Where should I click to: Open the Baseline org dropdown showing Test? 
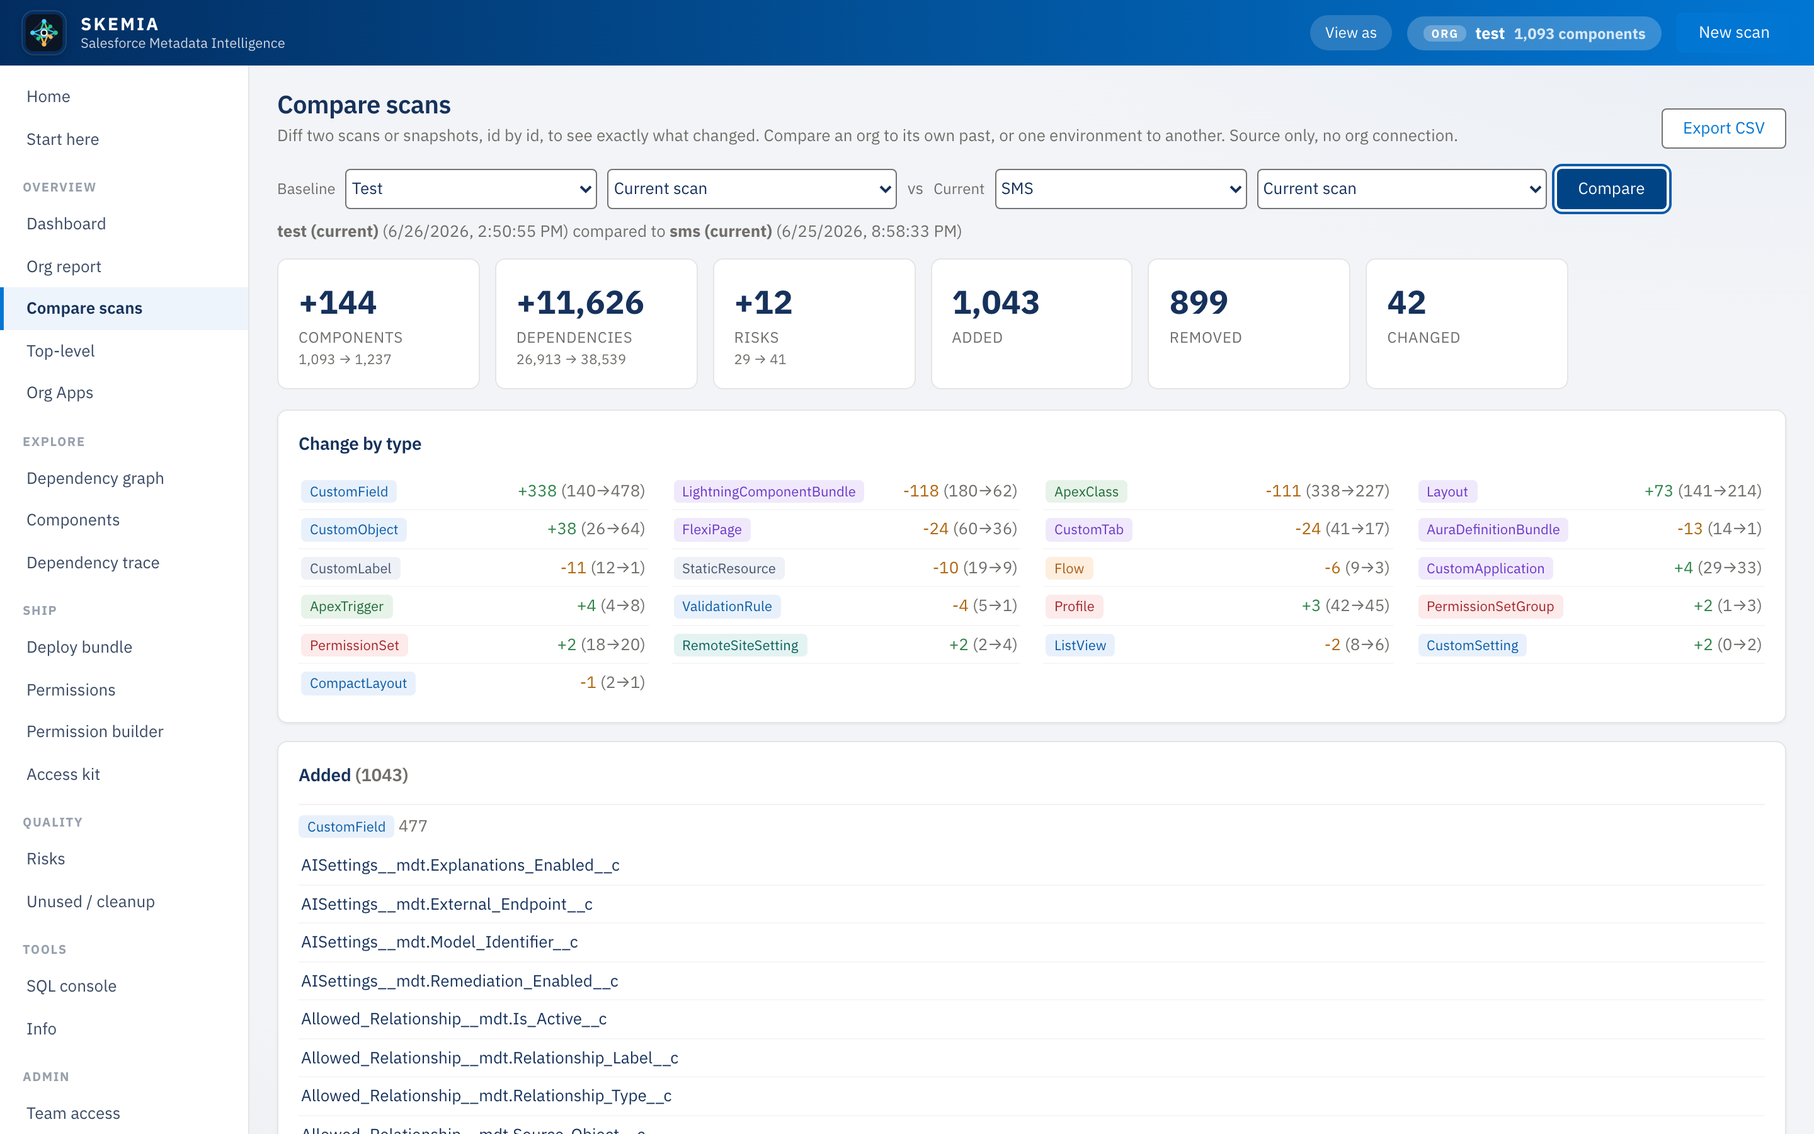pyautogui.click(x=471, y=189)
